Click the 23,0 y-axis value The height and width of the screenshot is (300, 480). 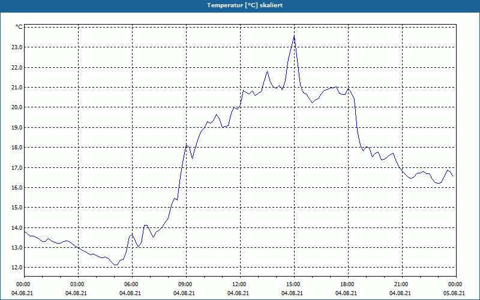[x=17, y=47]
